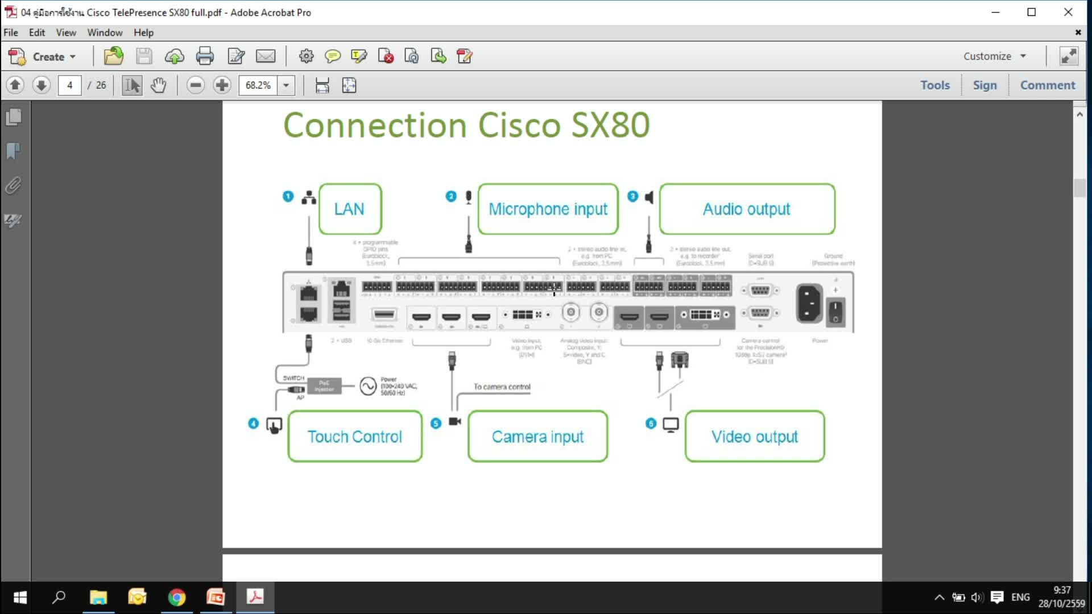
Task: Click the Microphone input label
Action: (x=548, y=209)
